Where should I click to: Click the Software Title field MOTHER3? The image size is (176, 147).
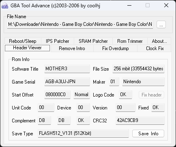click(x=67, y=69)
